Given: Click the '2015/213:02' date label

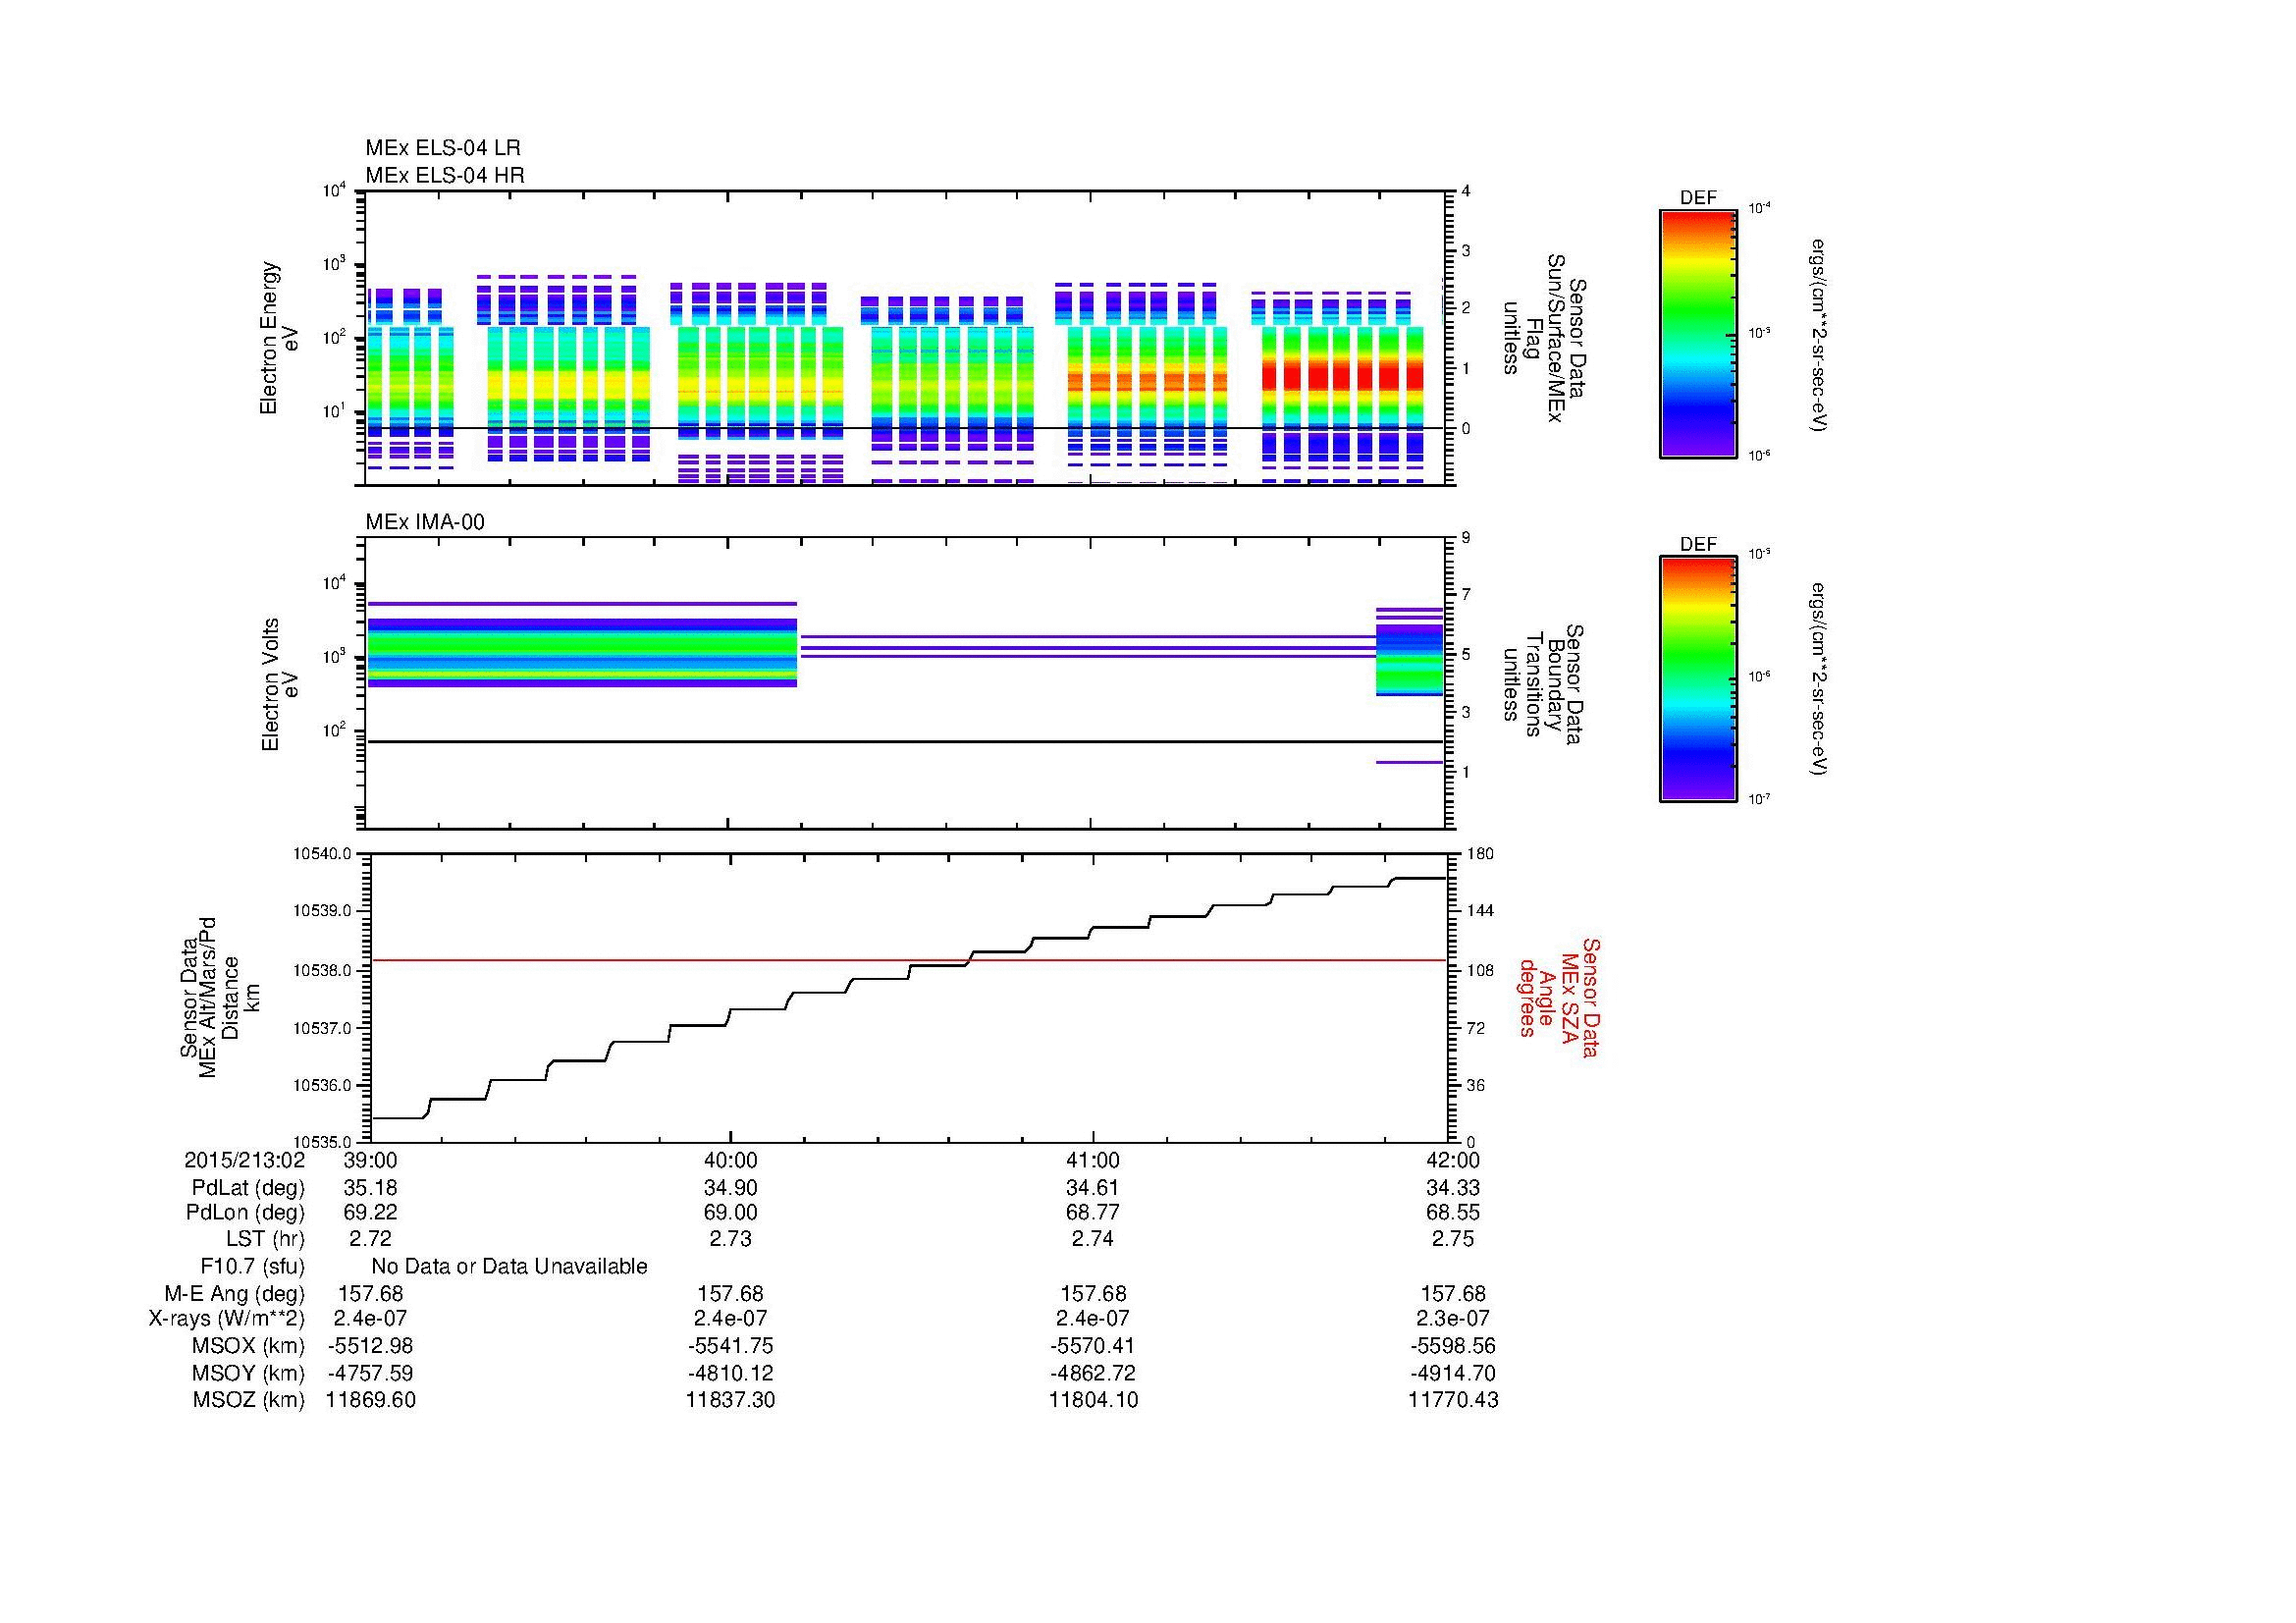Looking at the screenshot, I should [x=244, y=1160].
